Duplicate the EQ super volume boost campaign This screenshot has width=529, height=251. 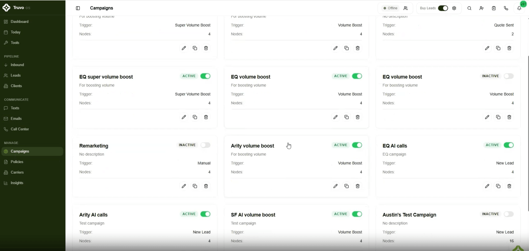pos(195,117)
